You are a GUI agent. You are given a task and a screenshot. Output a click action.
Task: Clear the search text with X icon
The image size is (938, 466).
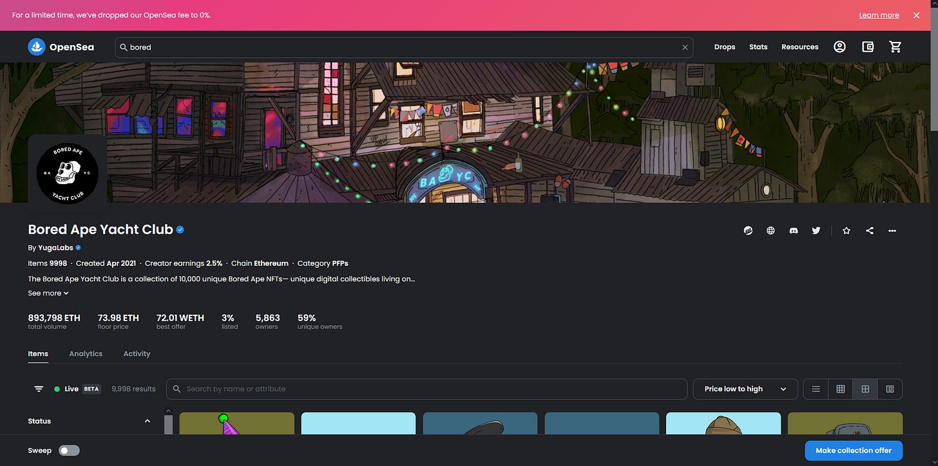click(x=685, y=47)
